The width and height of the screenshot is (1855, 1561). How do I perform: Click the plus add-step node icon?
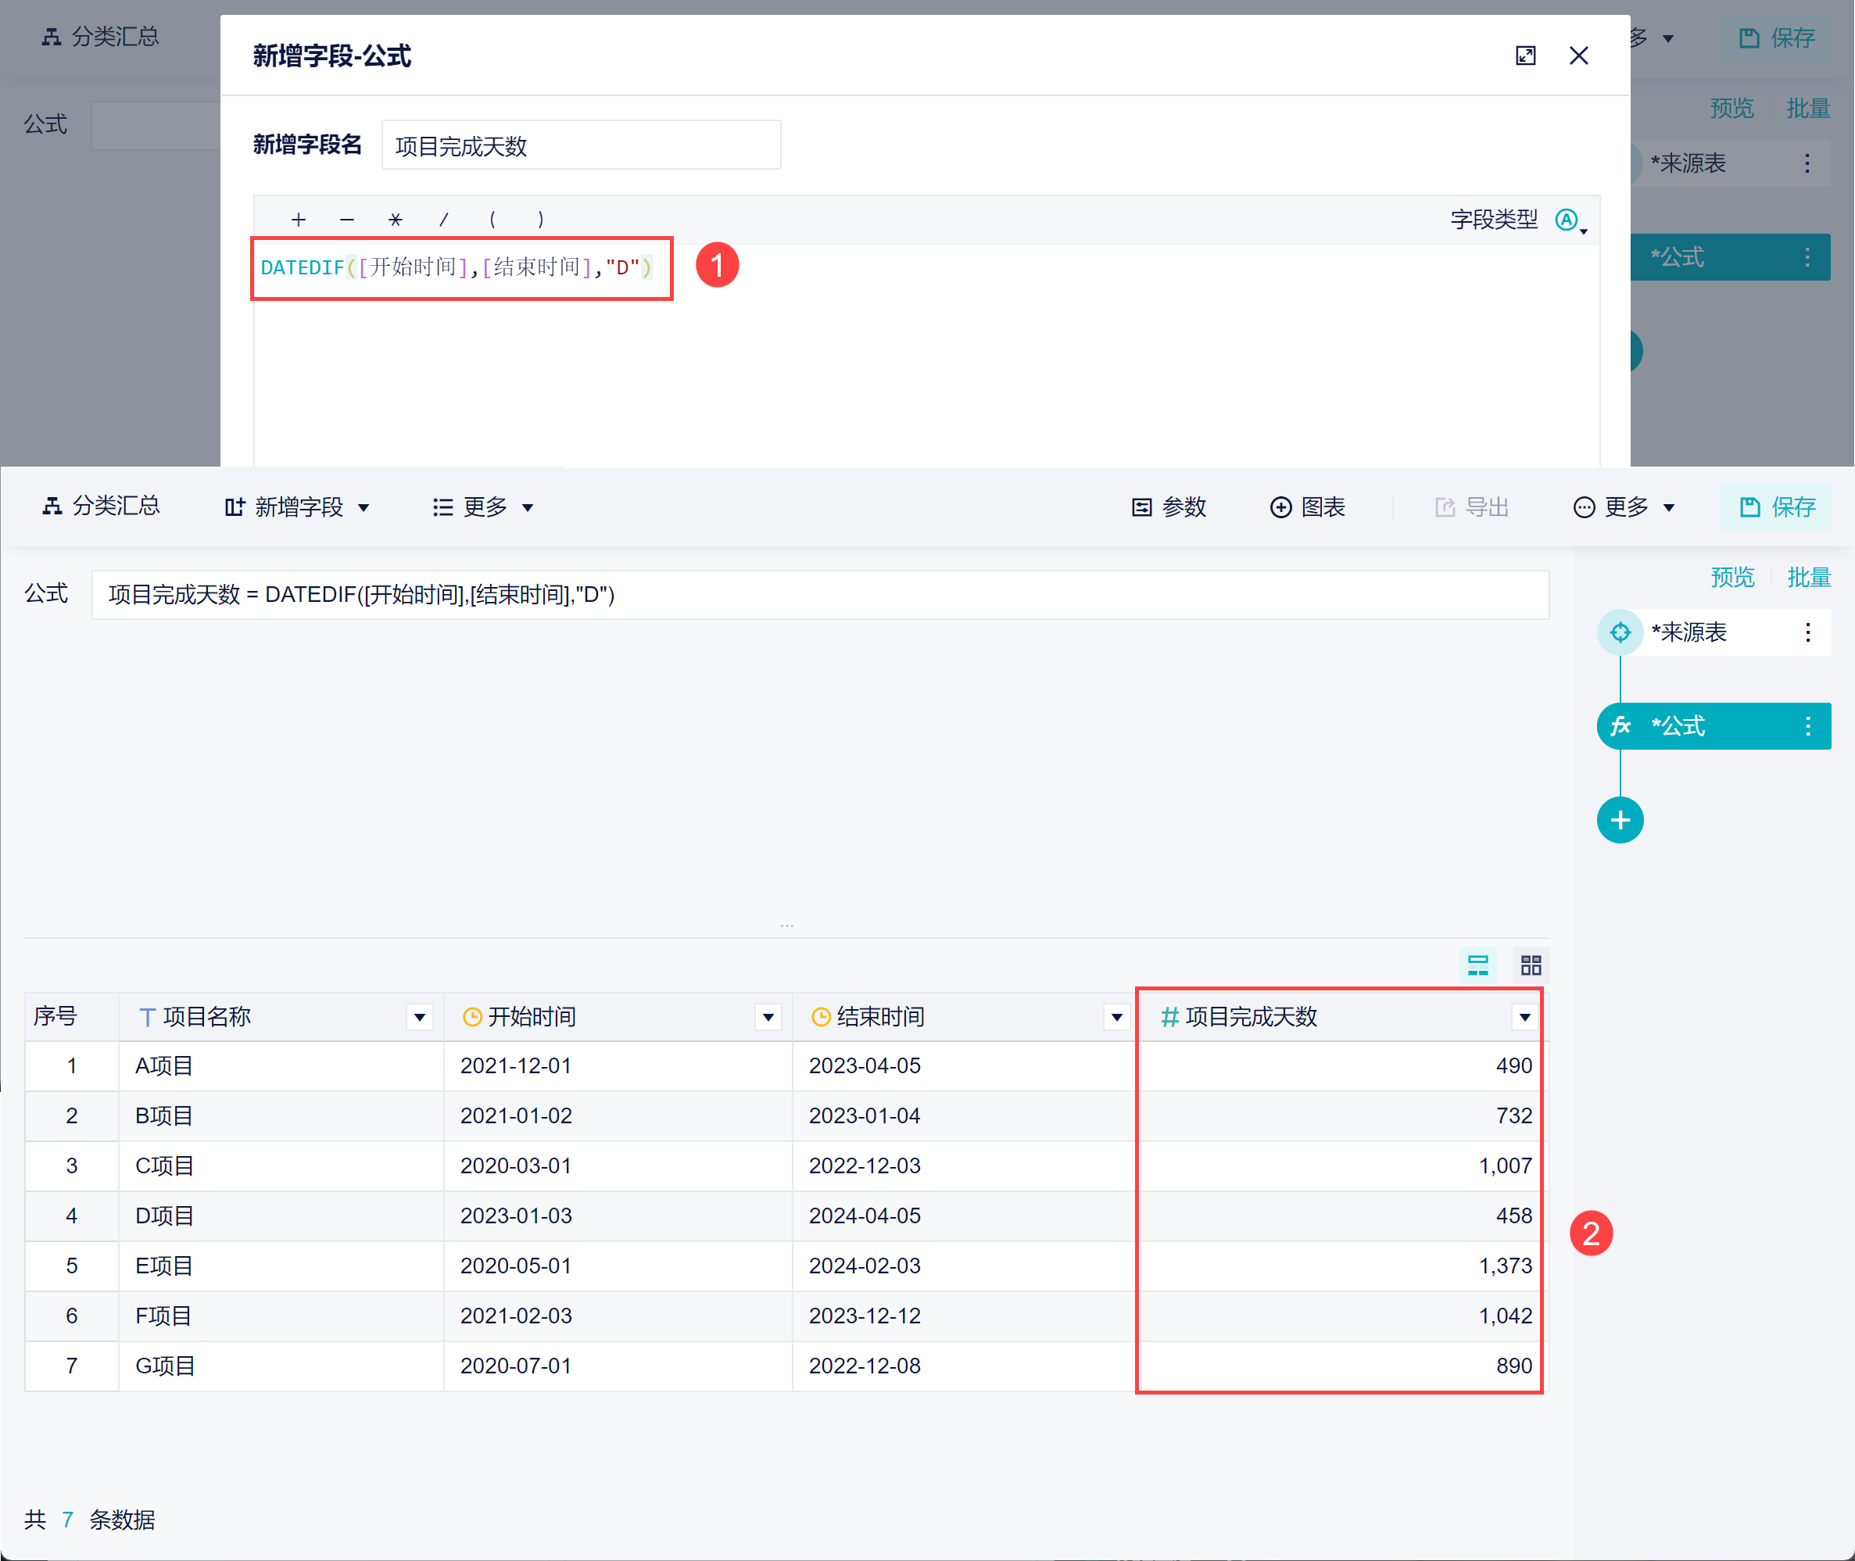pyautogui.click(x=1620, y=820)
